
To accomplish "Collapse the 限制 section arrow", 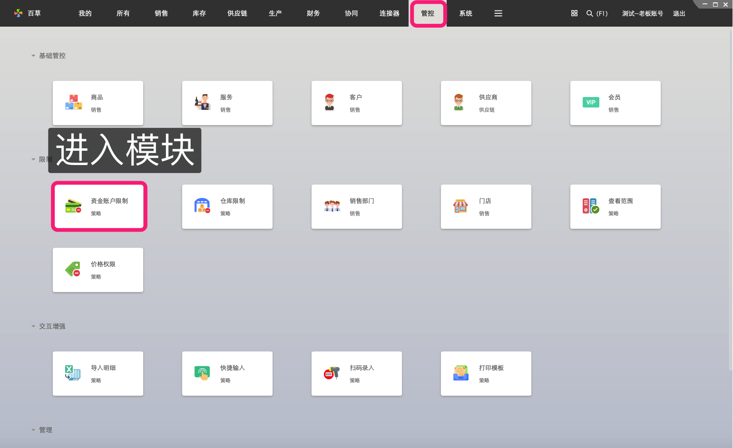I will click(33, 159).
